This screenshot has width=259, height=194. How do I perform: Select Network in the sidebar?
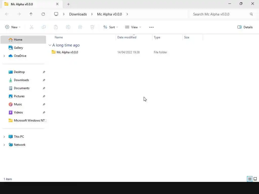[x=19, y=145]
